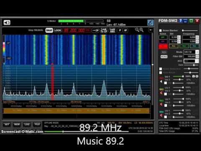Step the first notch BW value
201x151 pixels.
coord(179,37)
